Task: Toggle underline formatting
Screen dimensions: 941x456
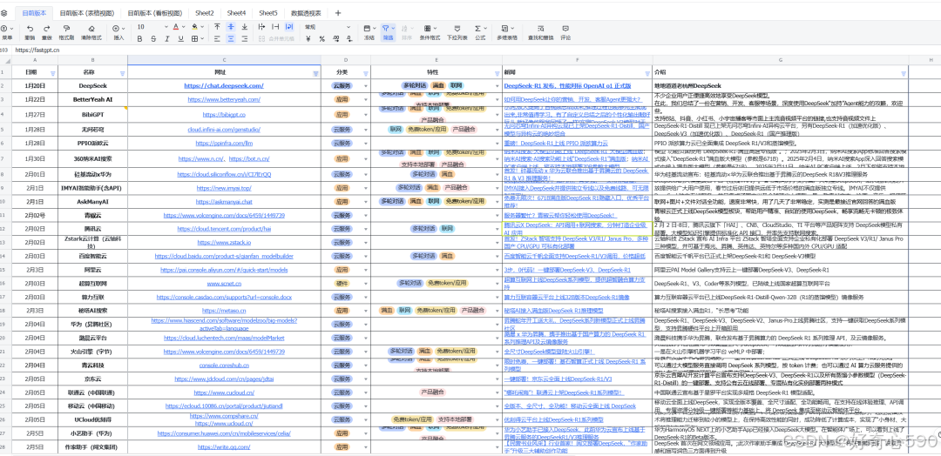Action: point(181,39)
